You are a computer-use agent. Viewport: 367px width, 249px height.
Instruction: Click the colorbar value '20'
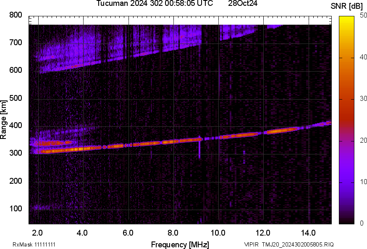364,140
